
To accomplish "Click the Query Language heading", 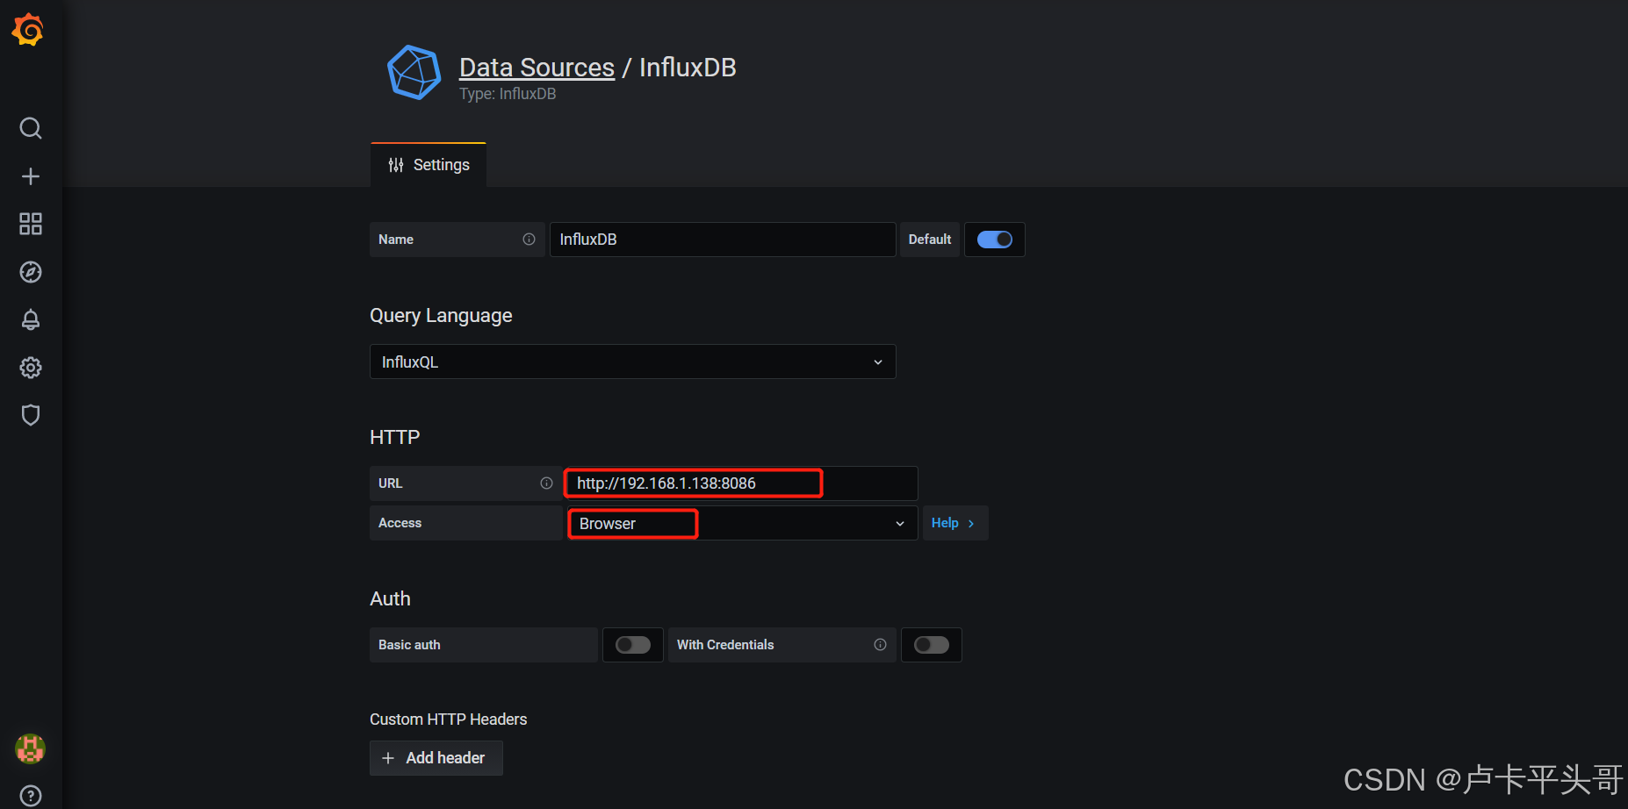I will tap(441, 316).
